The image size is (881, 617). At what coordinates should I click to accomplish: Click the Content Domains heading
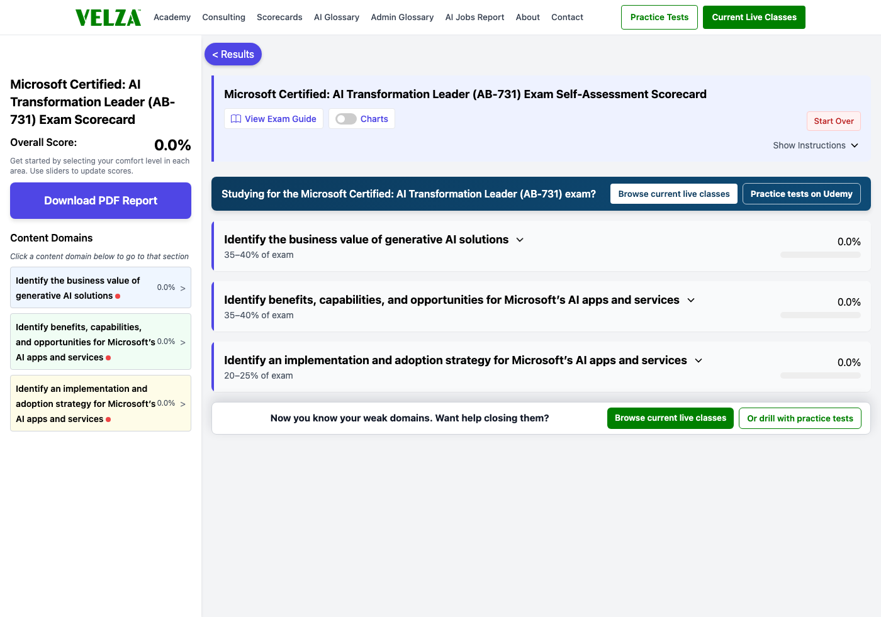[52, 238]
